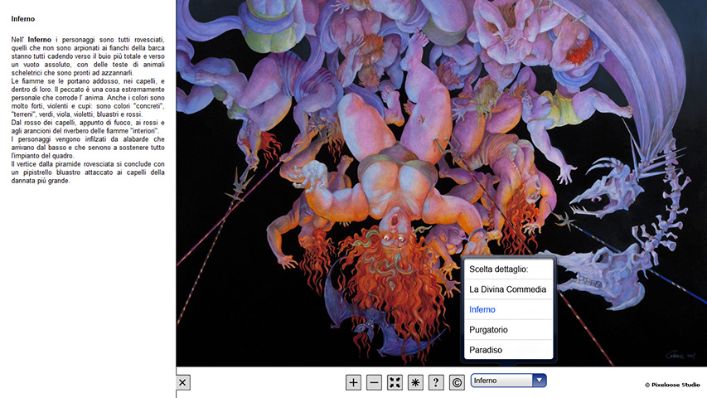
Task: Click the Inferno painting image
Action: click(x=442, y=182)
